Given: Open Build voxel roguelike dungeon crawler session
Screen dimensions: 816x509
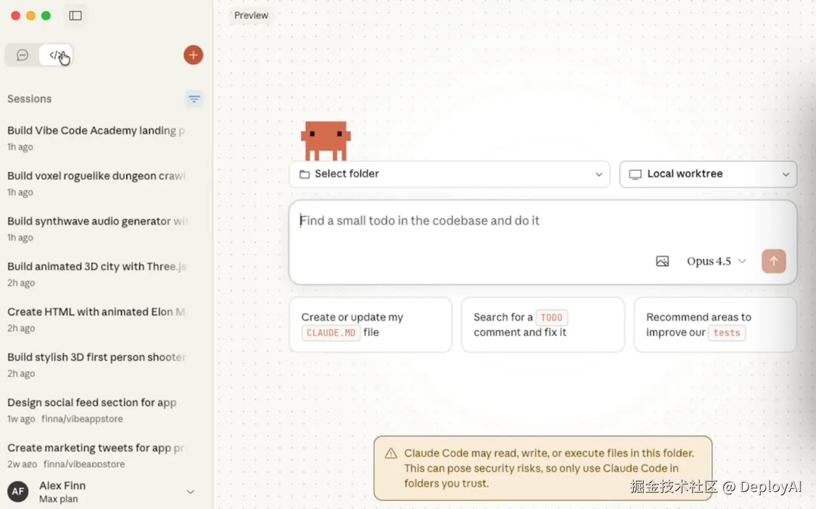Looking at the screenshot, I should point(96,183).
